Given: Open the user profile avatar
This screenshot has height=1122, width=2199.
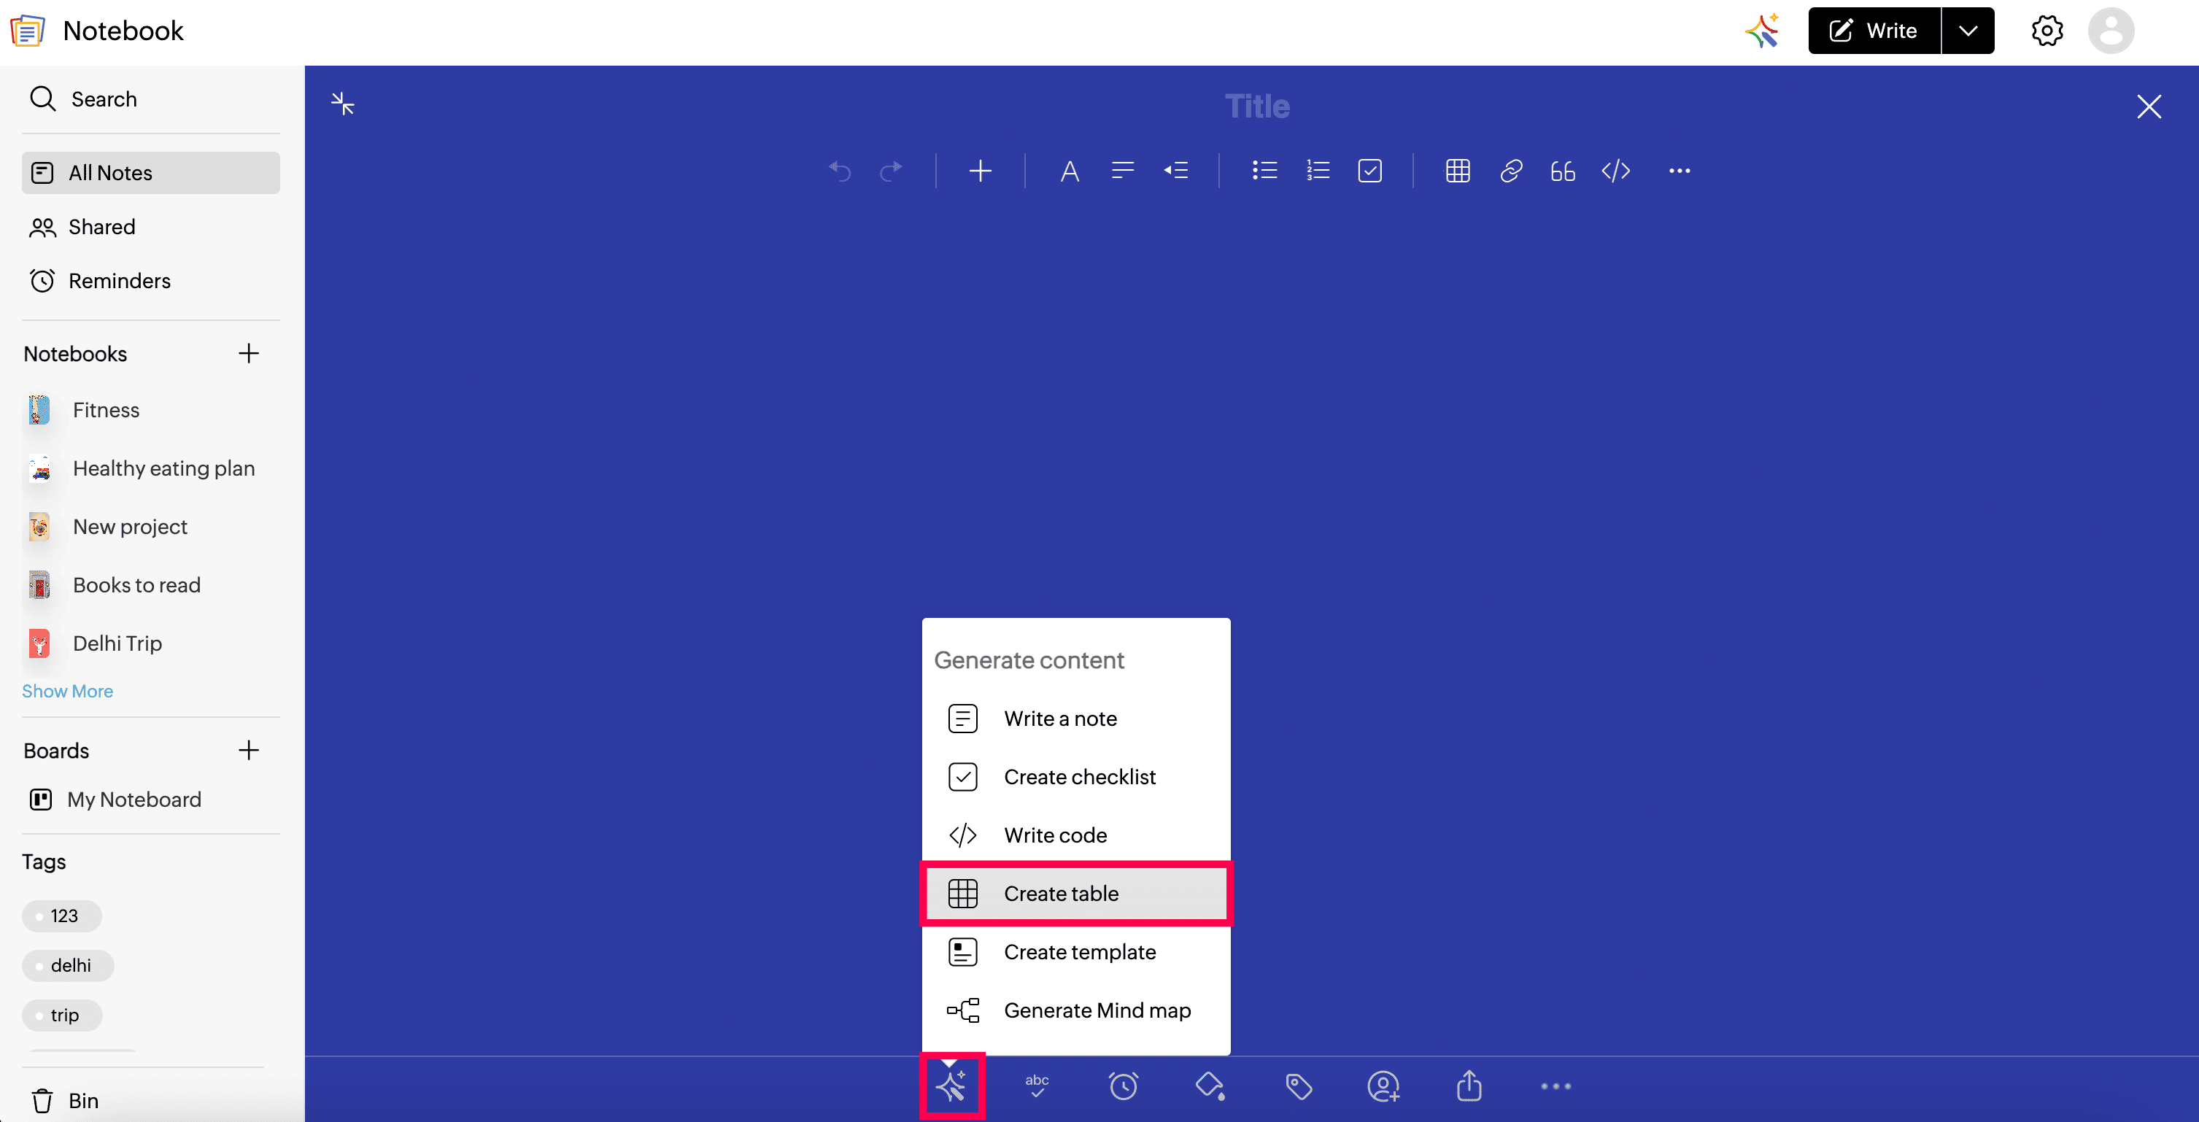Looking at the screenshot, I should [x=2110, y=31].
